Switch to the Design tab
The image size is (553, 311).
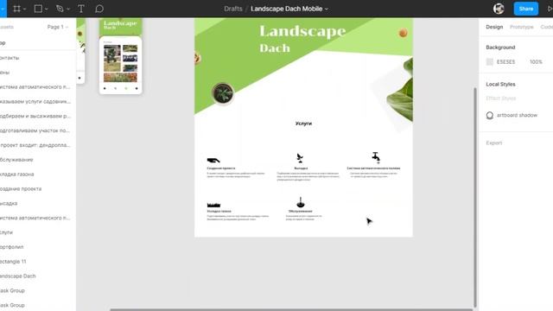coord(494,27)
